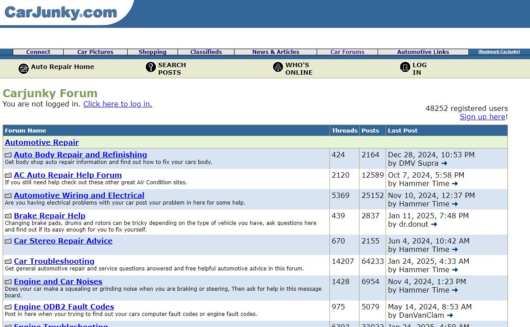Click the '48252 registered users' text
Image resolution: width=530 pixels, height=327 pixels.
pyautogui.click(x=467, y=108)
